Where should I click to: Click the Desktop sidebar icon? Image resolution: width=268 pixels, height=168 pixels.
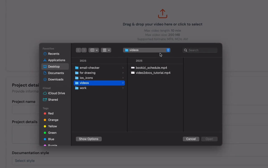[45, 67]
